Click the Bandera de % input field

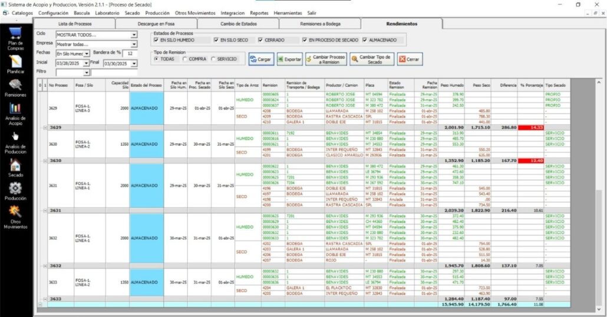[129, 53]
